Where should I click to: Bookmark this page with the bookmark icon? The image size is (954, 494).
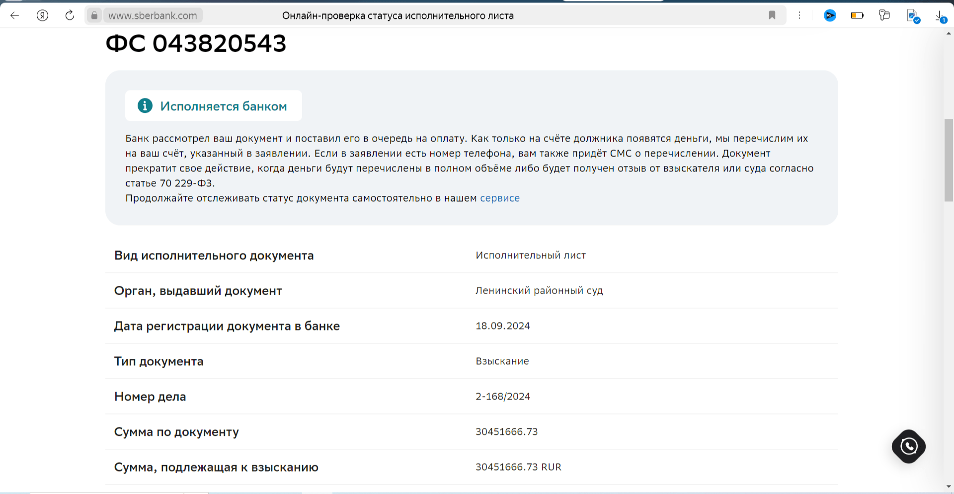point(772,15)
